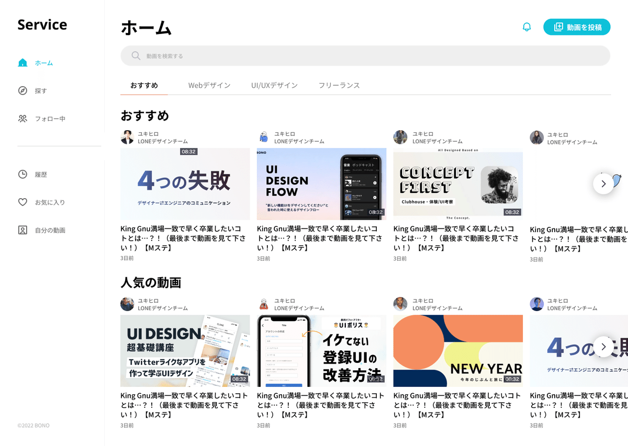Play the 4つの失敗 thumbnail in おすすめ

[x=185, y=184]
